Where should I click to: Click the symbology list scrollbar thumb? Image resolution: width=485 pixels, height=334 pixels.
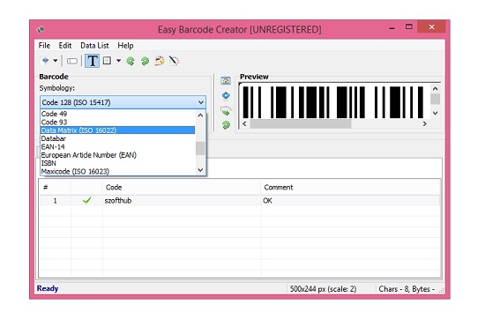coord(200,148)
